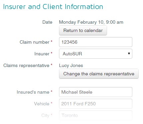Screen dimensions: 143x124
Task: Select the Insured's name field with Michael Steele
Action: (x=96, y=92)
